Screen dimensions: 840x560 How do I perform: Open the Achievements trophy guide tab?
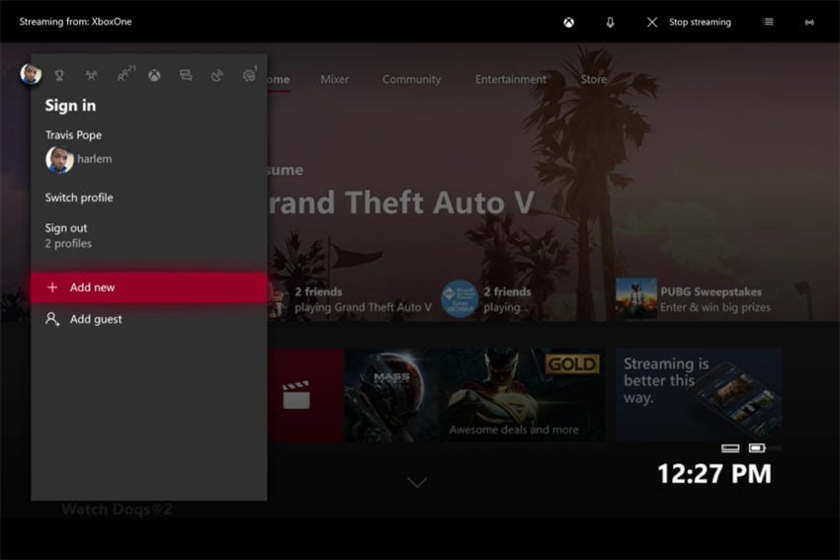pyautogui.click(x=59, y=75)
